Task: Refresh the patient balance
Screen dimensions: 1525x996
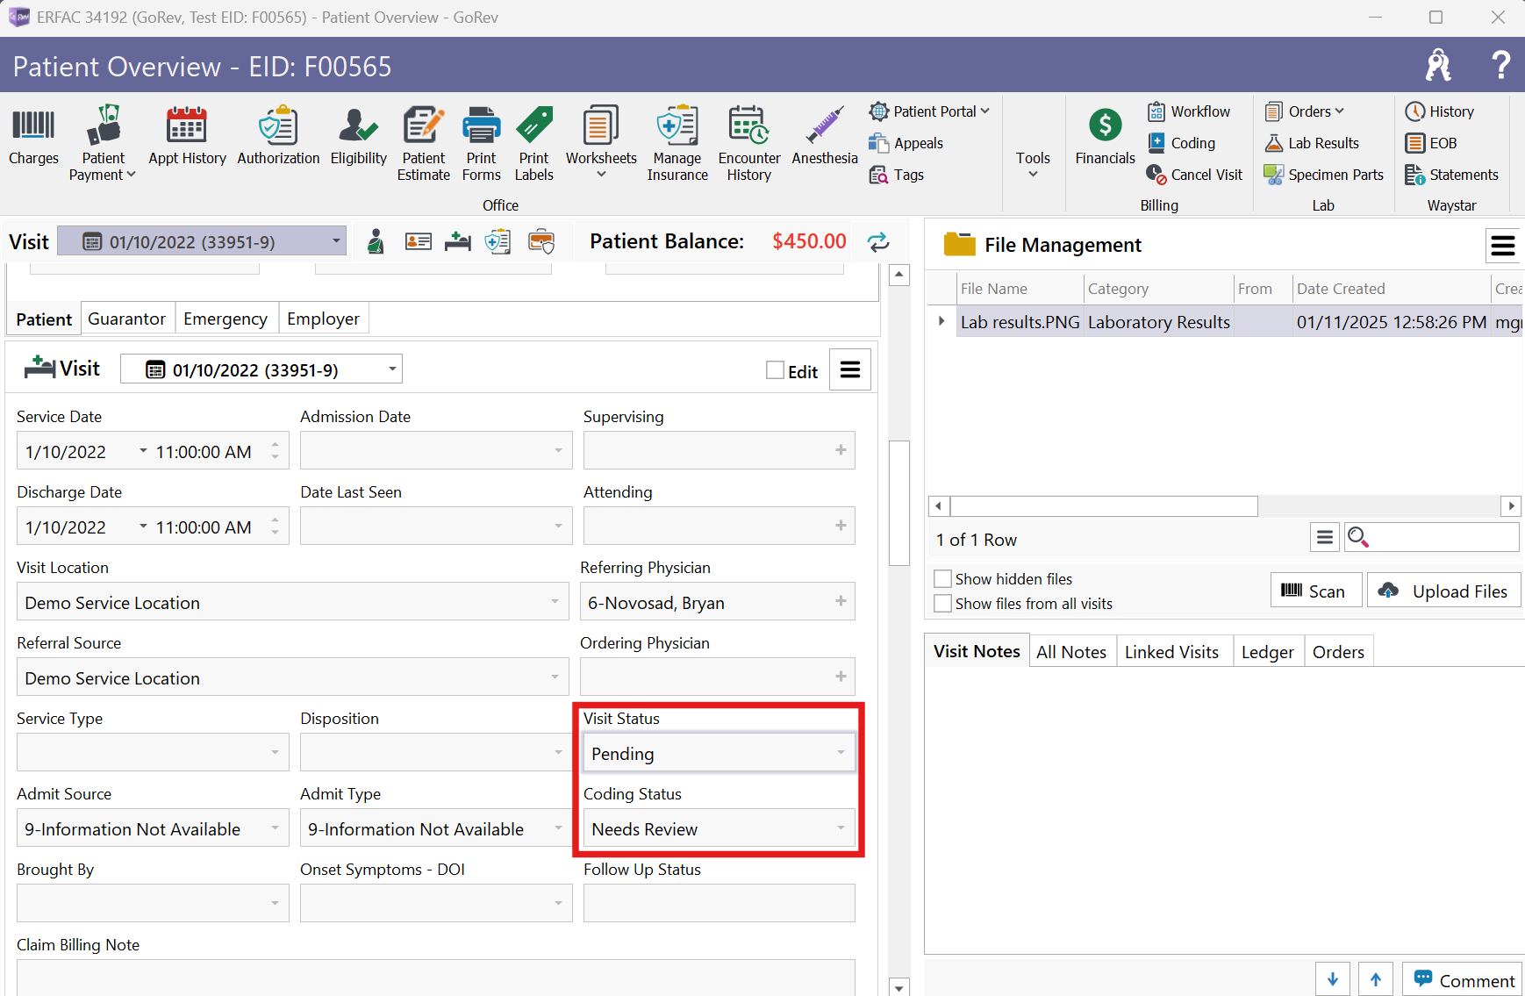Action: (x=878, y=241)
